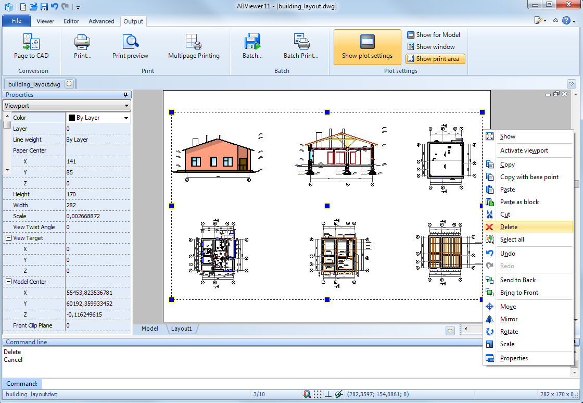Viewport: 583px width, 403px height.
Task: Choose Bring to Front
Action: point(528,293)
